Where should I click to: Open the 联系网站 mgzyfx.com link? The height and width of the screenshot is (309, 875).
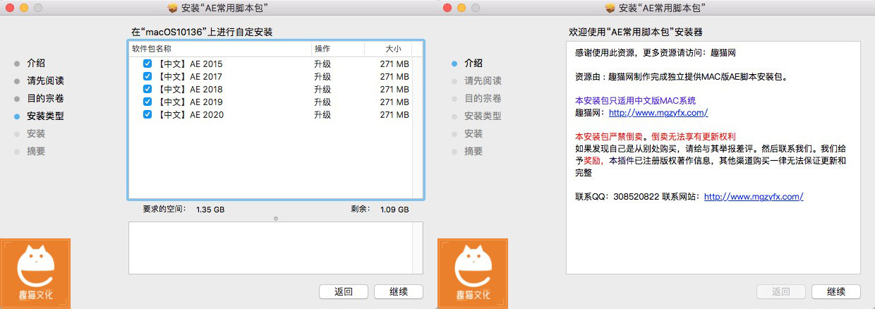[754, 197]
